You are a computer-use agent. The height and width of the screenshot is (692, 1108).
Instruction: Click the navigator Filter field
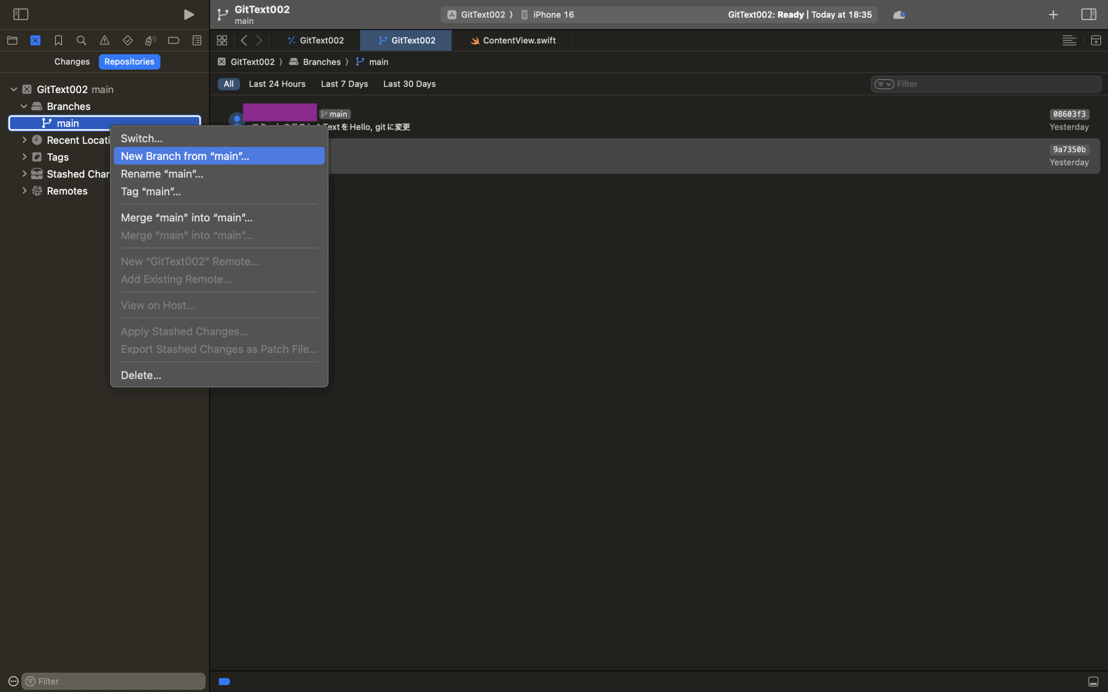(113, 681)
